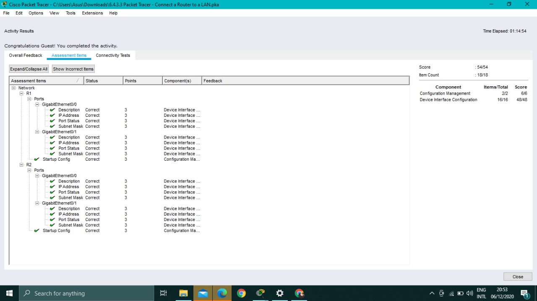
Task: Sort by Assessment Items column header
Action: (46, 81)
